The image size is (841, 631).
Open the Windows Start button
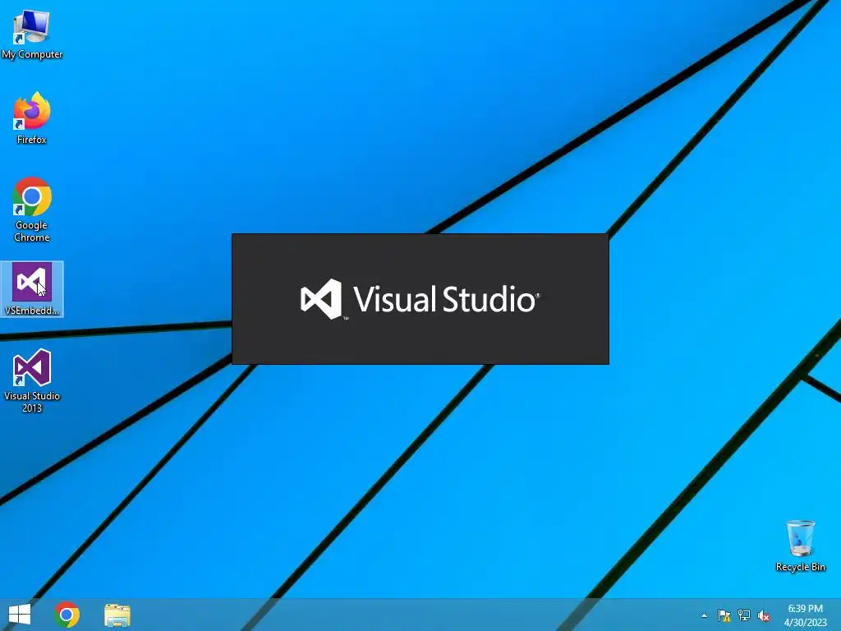point(20,615)
